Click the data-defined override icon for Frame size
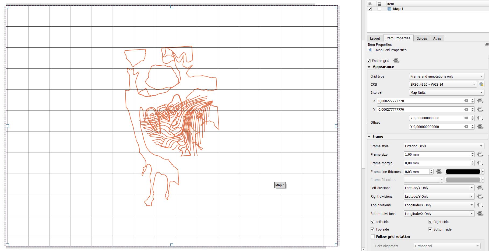The height and width of the screenshot is (251, 489). coord(480,154)
